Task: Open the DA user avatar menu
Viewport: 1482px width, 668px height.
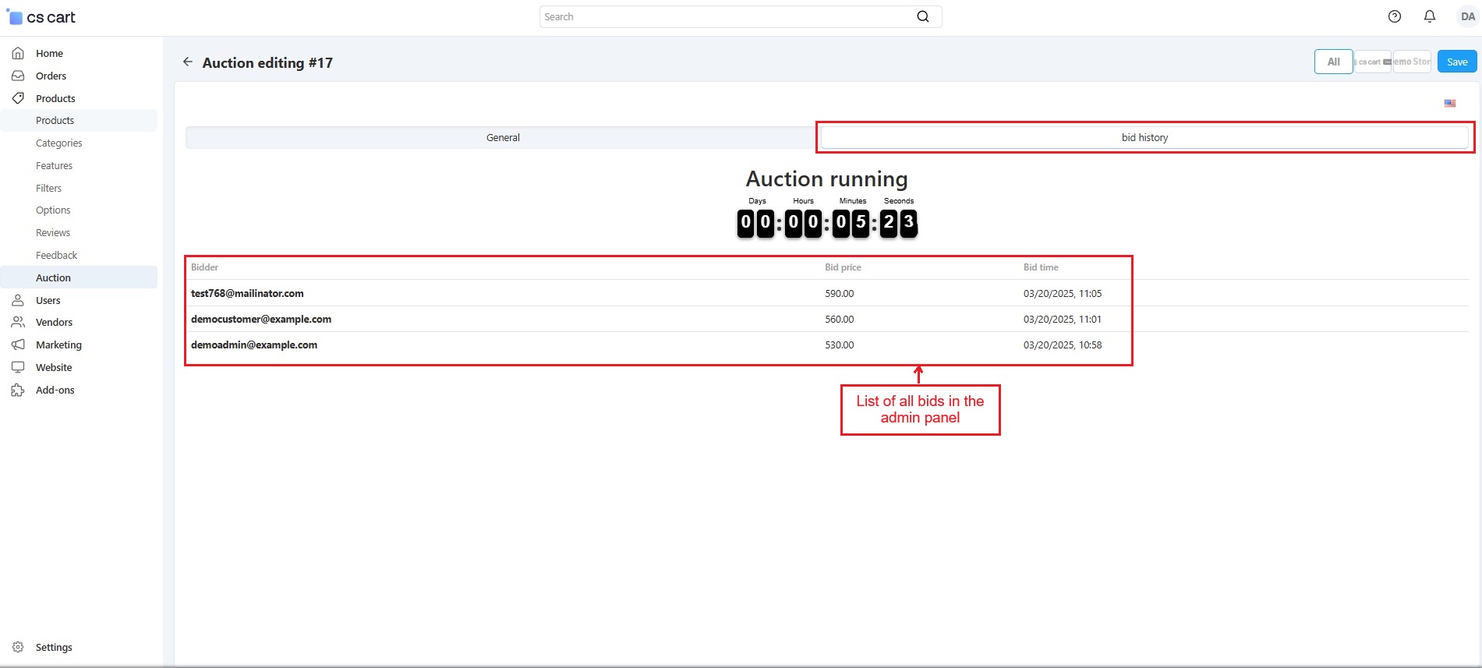Action: (x=1467, y=16)
